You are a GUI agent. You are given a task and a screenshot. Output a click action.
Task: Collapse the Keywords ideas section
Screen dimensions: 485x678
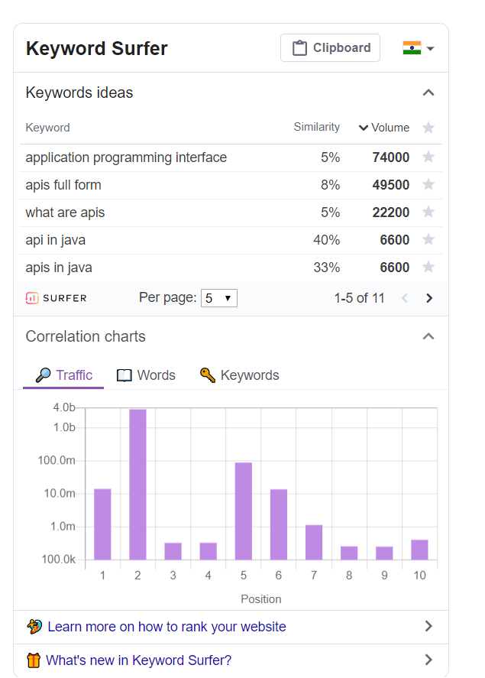pyautogui.click(x=428, y=92)
